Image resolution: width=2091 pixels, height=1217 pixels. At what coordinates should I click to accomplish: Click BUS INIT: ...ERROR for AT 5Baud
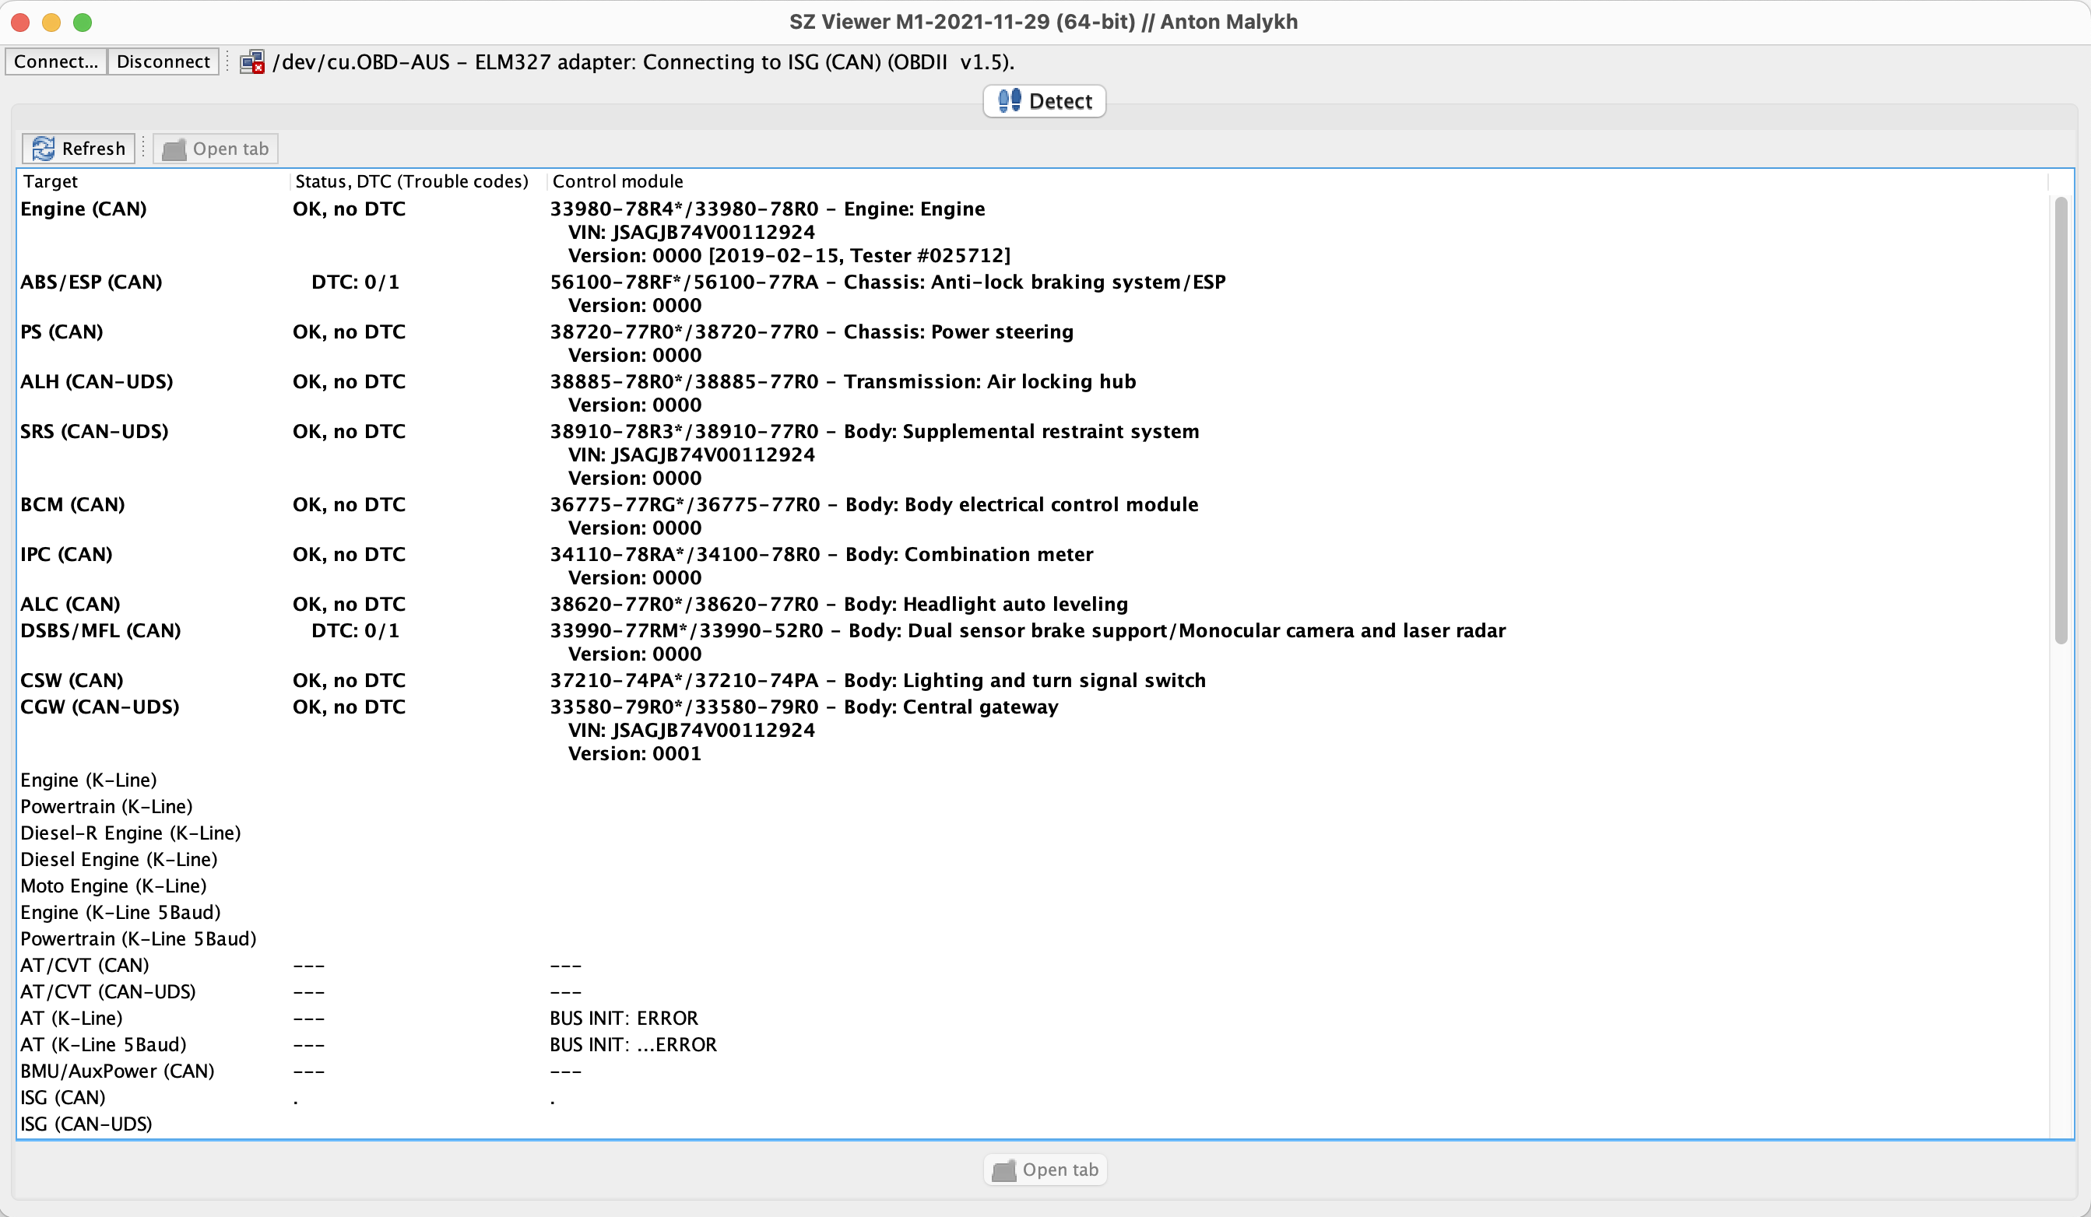pos(633,1045)
